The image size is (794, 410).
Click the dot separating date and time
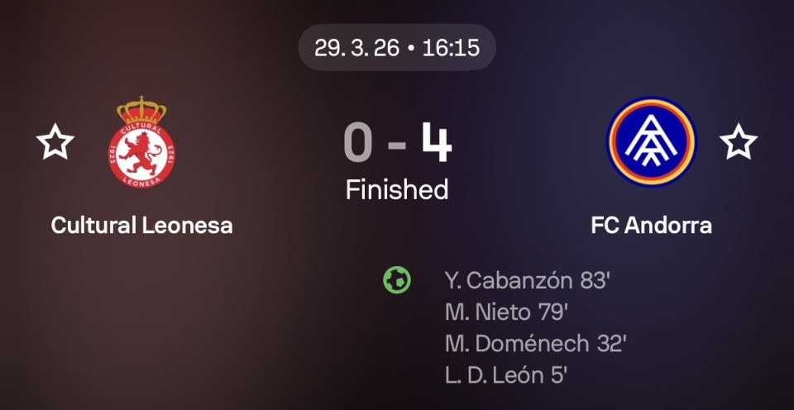tap(411, 48)
